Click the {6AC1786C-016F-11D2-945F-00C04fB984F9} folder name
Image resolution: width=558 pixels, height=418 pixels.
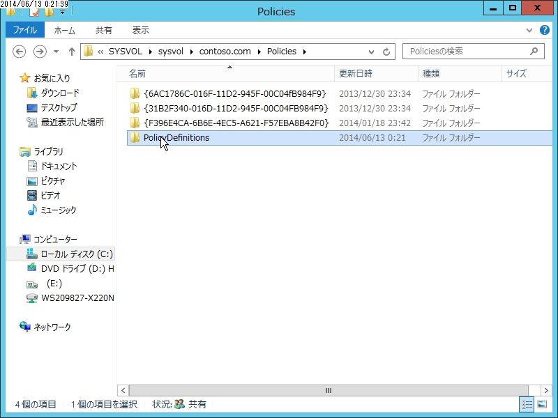(235, 93)
